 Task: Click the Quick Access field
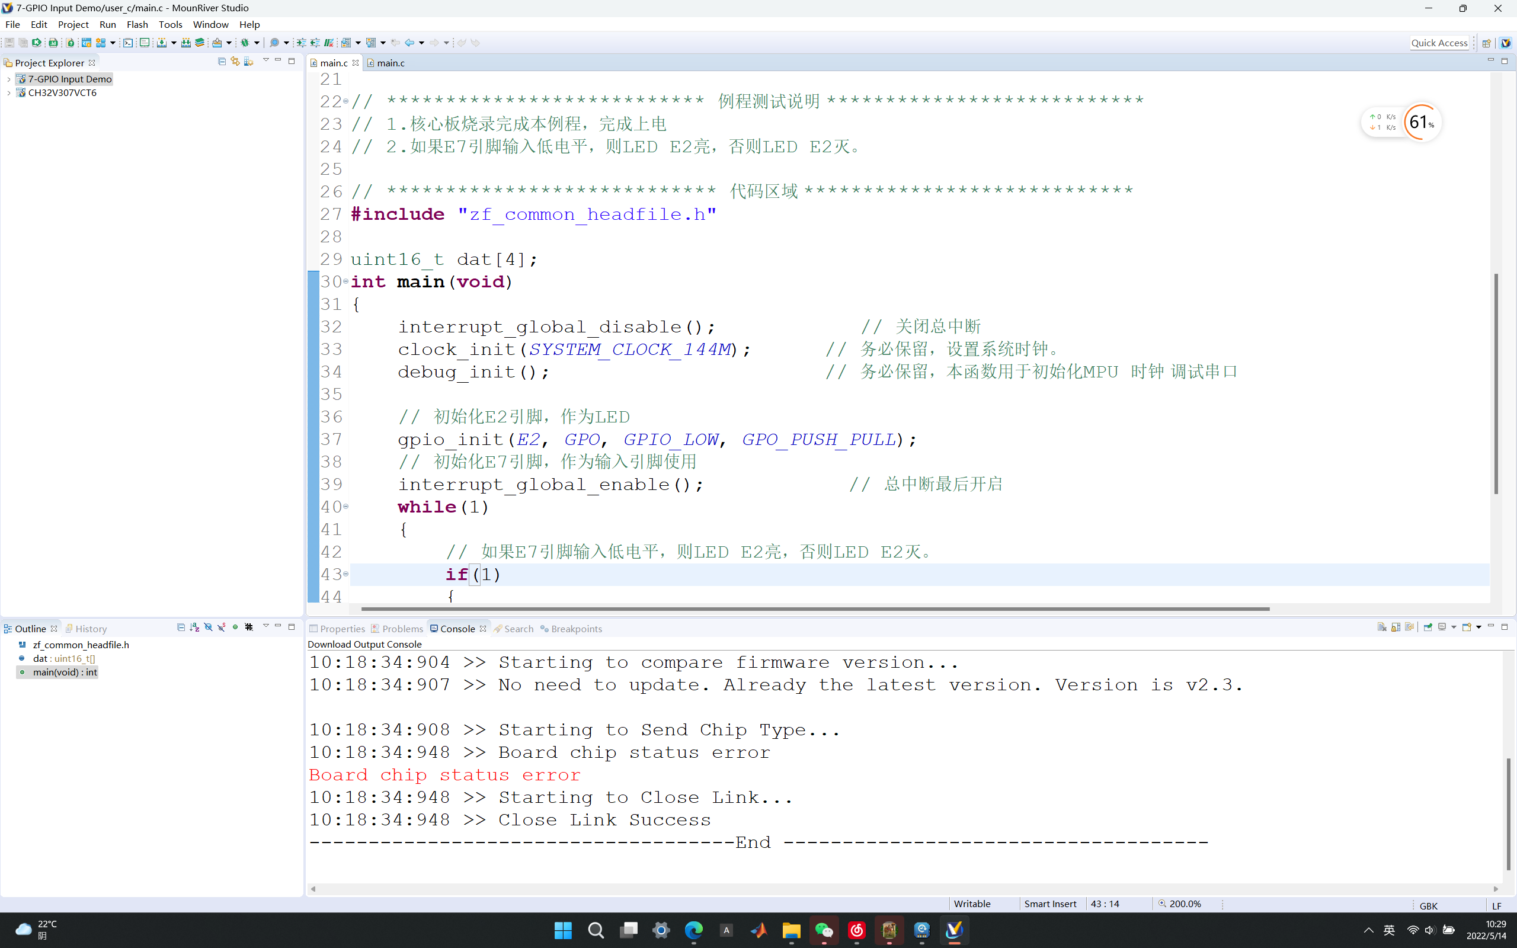tap(1439, 43)
